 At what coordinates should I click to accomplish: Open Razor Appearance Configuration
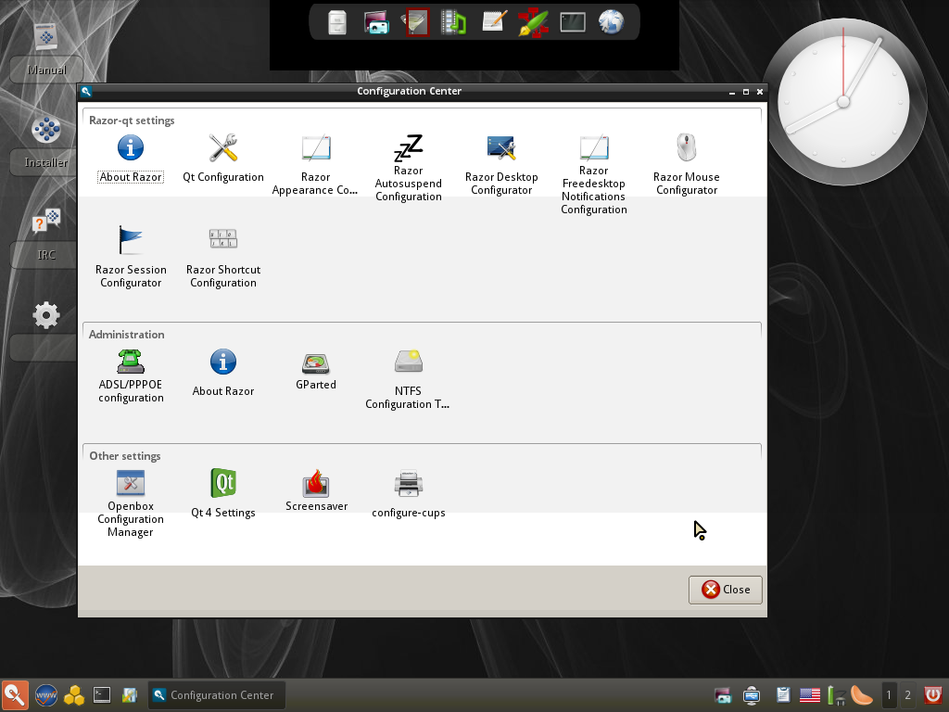point(315,165)
